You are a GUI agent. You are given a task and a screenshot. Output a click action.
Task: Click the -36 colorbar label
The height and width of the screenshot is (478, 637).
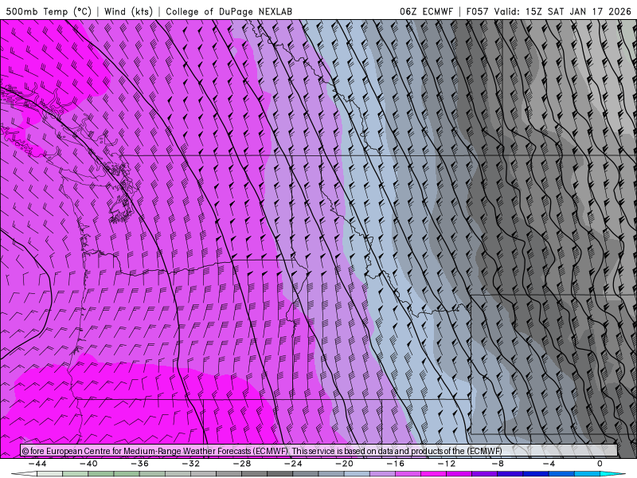140,464
